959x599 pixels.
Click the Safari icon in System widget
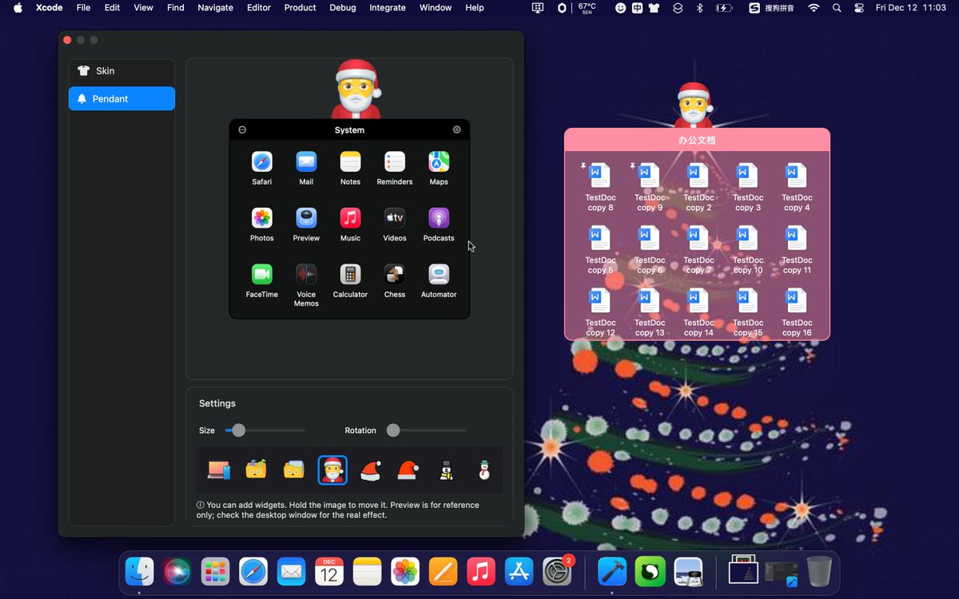coord(262,162)
